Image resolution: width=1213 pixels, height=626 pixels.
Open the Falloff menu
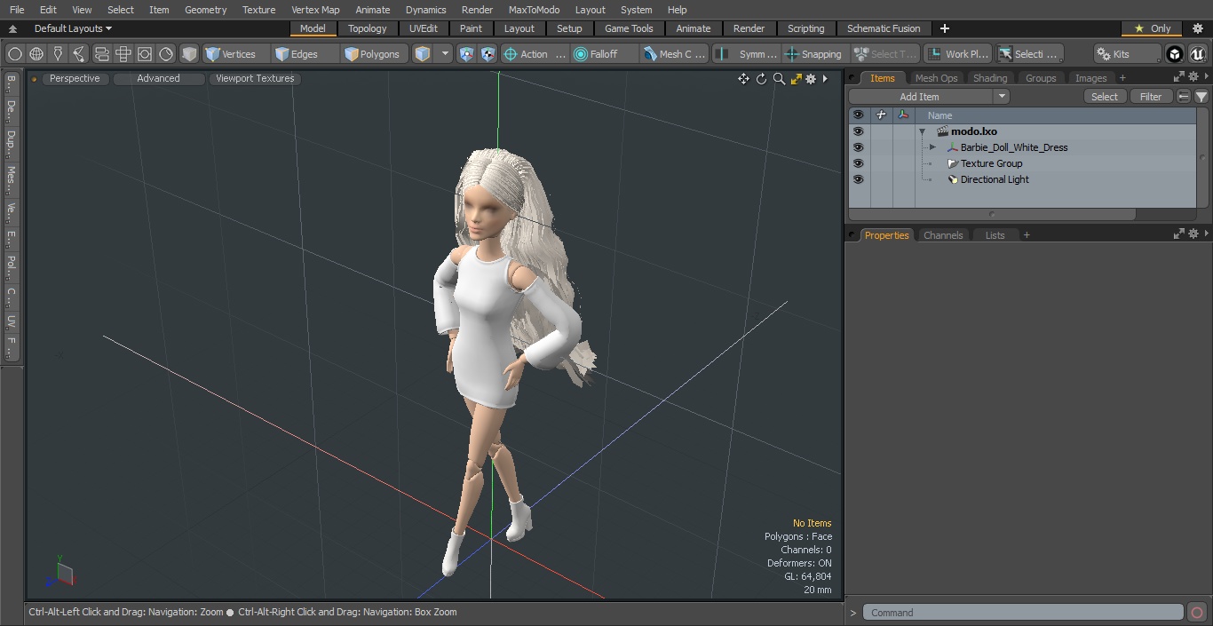pos(604,54)
